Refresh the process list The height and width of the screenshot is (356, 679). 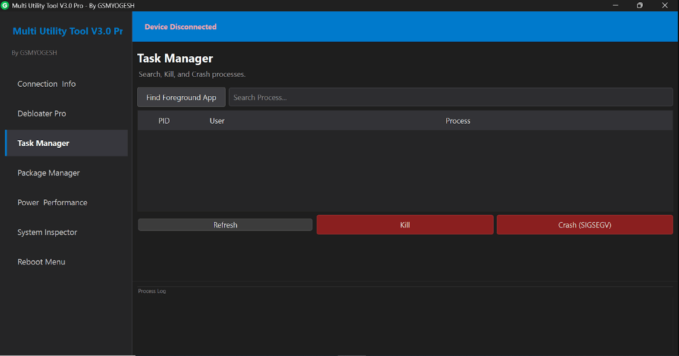coord(225,225)
